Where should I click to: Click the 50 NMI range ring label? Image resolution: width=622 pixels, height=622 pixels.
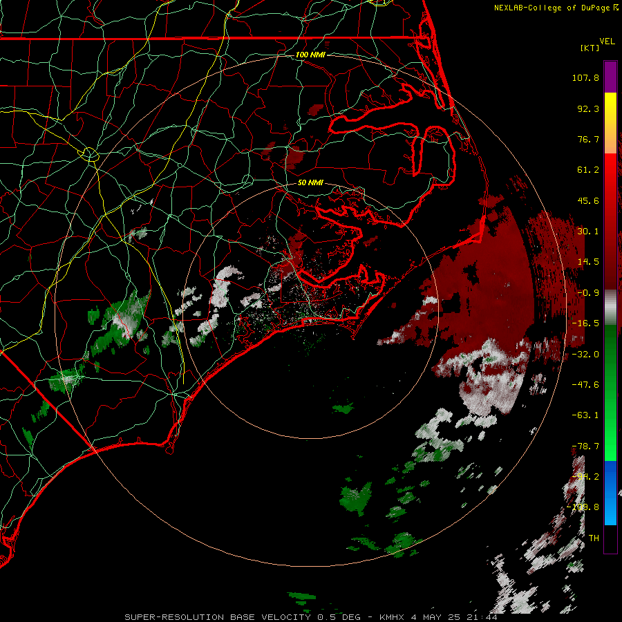coord(310,183)
